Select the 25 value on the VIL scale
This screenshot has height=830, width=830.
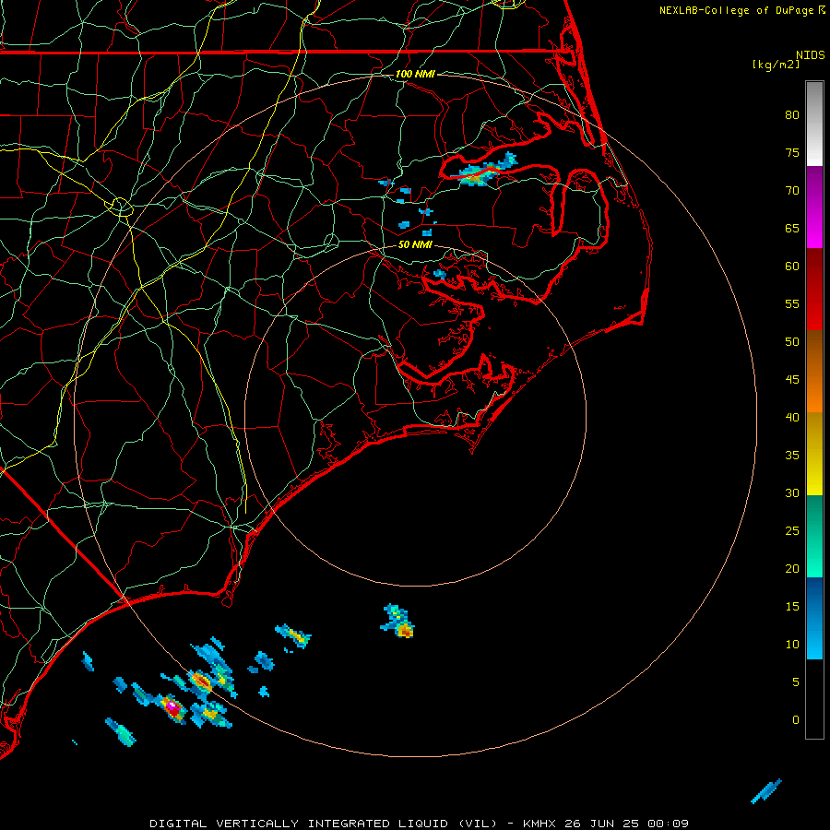click(x=792, y=530)
